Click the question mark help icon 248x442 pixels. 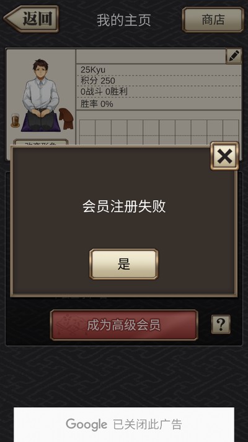[221, 325]
